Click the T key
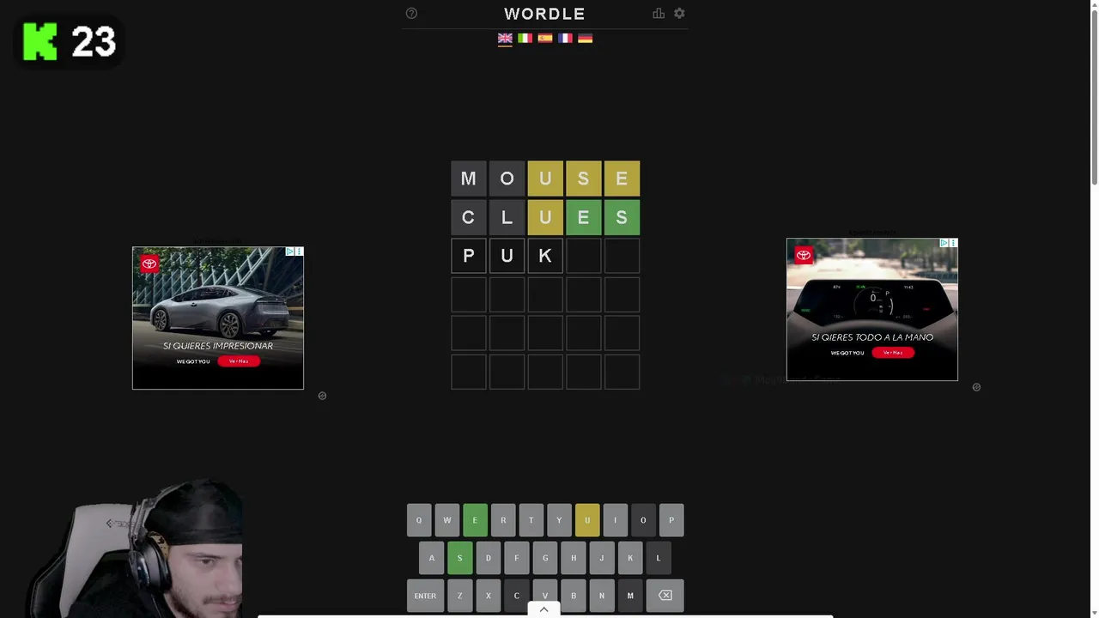This screenshot has width=1099, height=618. [x=531, y=520]
